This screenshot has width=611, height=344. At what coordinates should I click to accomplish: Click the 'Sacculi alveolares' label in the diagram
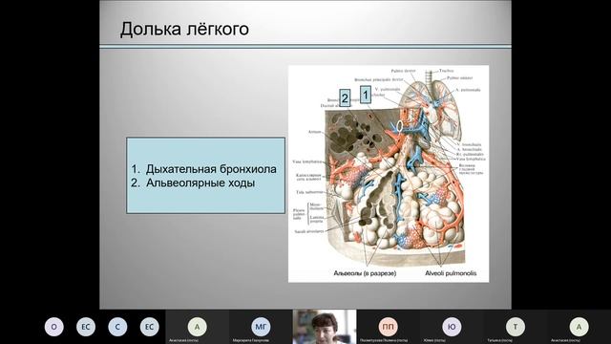click(309, 231)
